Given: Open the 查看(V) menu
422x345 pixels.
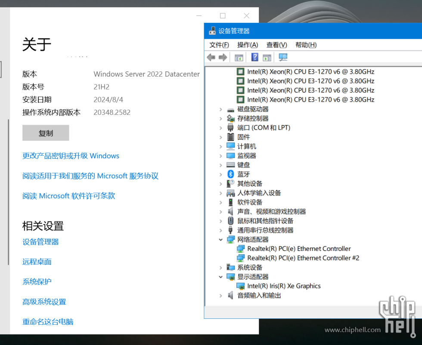Looking at the screenshot, I should click(x=276, y=45).
